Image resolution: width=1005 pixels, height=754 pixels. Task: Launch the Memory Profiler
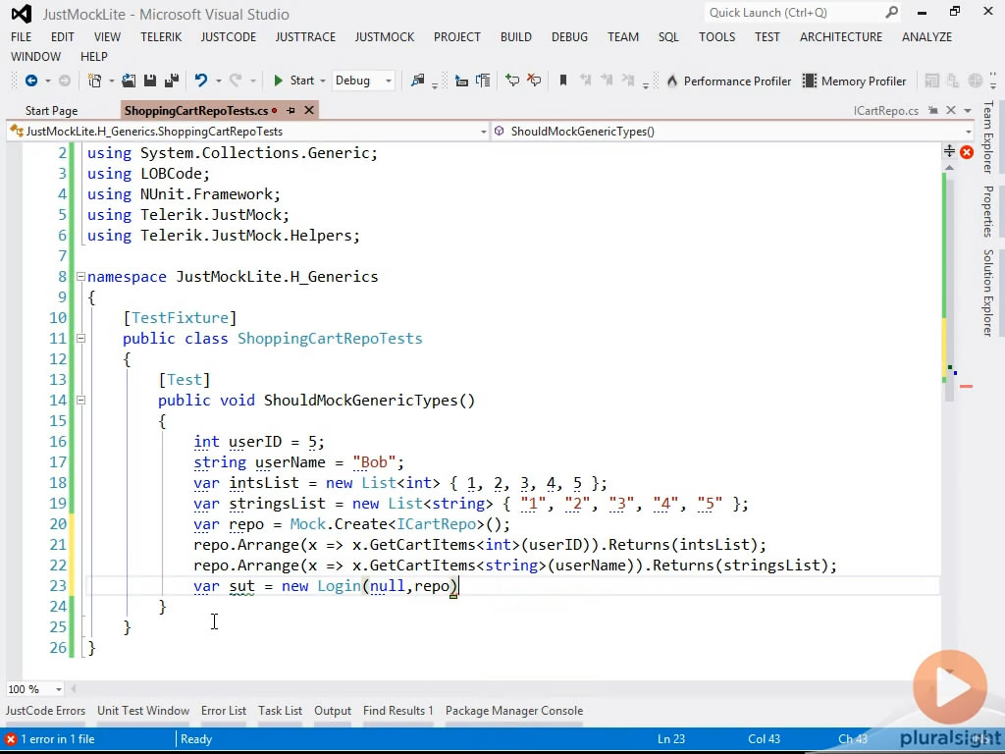tap(855, 81)
